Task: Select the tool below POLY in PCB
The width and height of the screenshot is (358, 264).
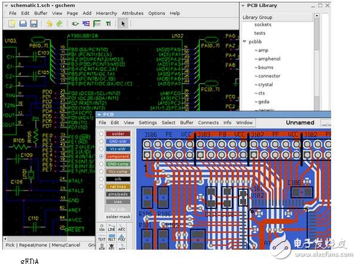Action: tap(121, 246)
